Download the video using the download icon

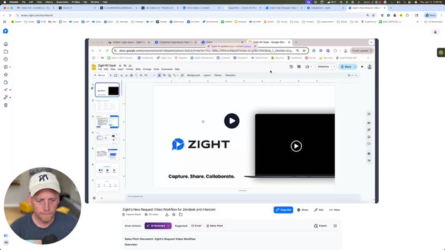click(x=167, y=214)
